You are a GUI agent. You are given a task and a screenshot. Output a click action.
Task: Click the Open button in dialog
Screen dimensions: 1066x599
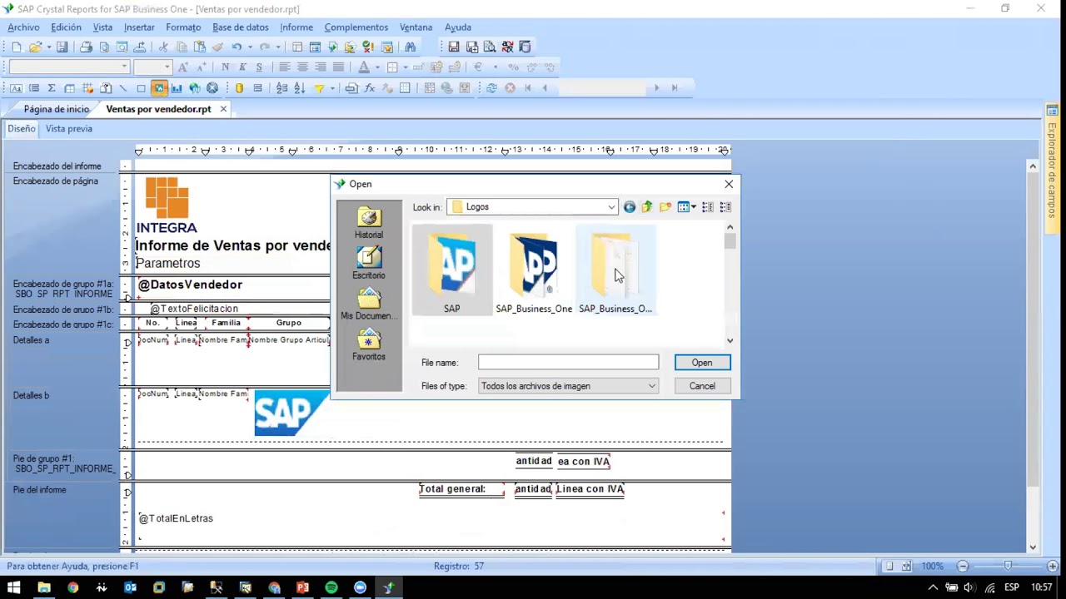point(702,363)
